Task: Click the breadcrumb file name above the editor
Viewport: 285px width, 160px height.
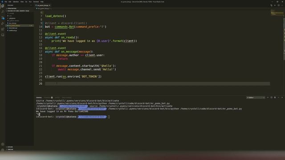Action: pyautogui.click(x=44, y=8)
